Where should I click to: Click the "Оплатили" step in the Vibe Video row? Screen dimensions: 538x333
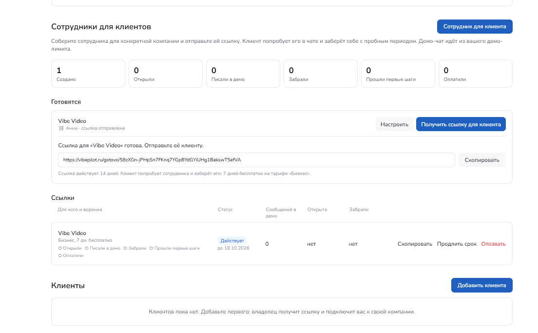[71, 255]
